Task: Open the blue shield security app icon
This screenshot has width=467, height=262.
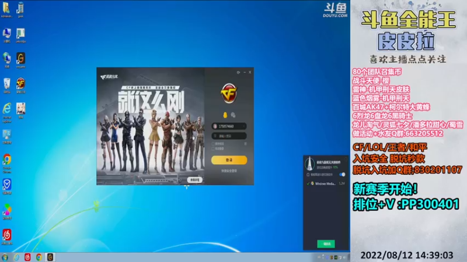Action: coord(6,186)
